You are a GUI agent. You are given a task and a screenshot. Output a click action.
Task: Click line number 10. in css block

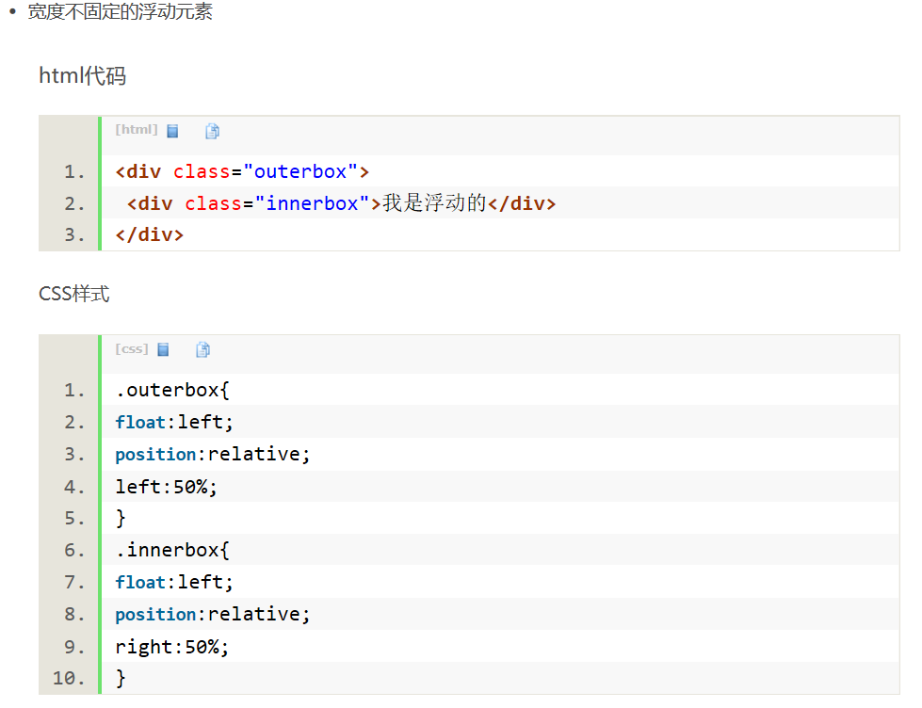click(69, 678)
